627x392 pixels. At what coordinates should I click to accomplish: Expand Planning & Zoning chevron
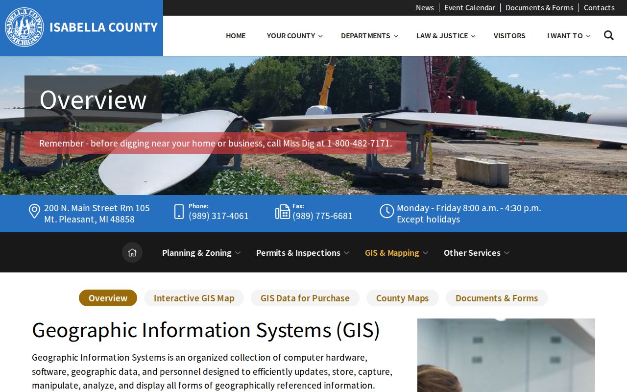coord(238,253)
